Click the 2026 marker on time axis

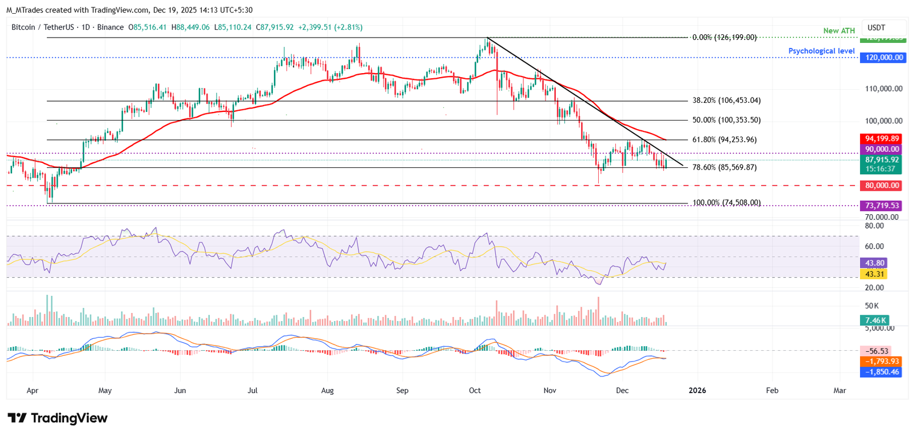pos(697,391)
